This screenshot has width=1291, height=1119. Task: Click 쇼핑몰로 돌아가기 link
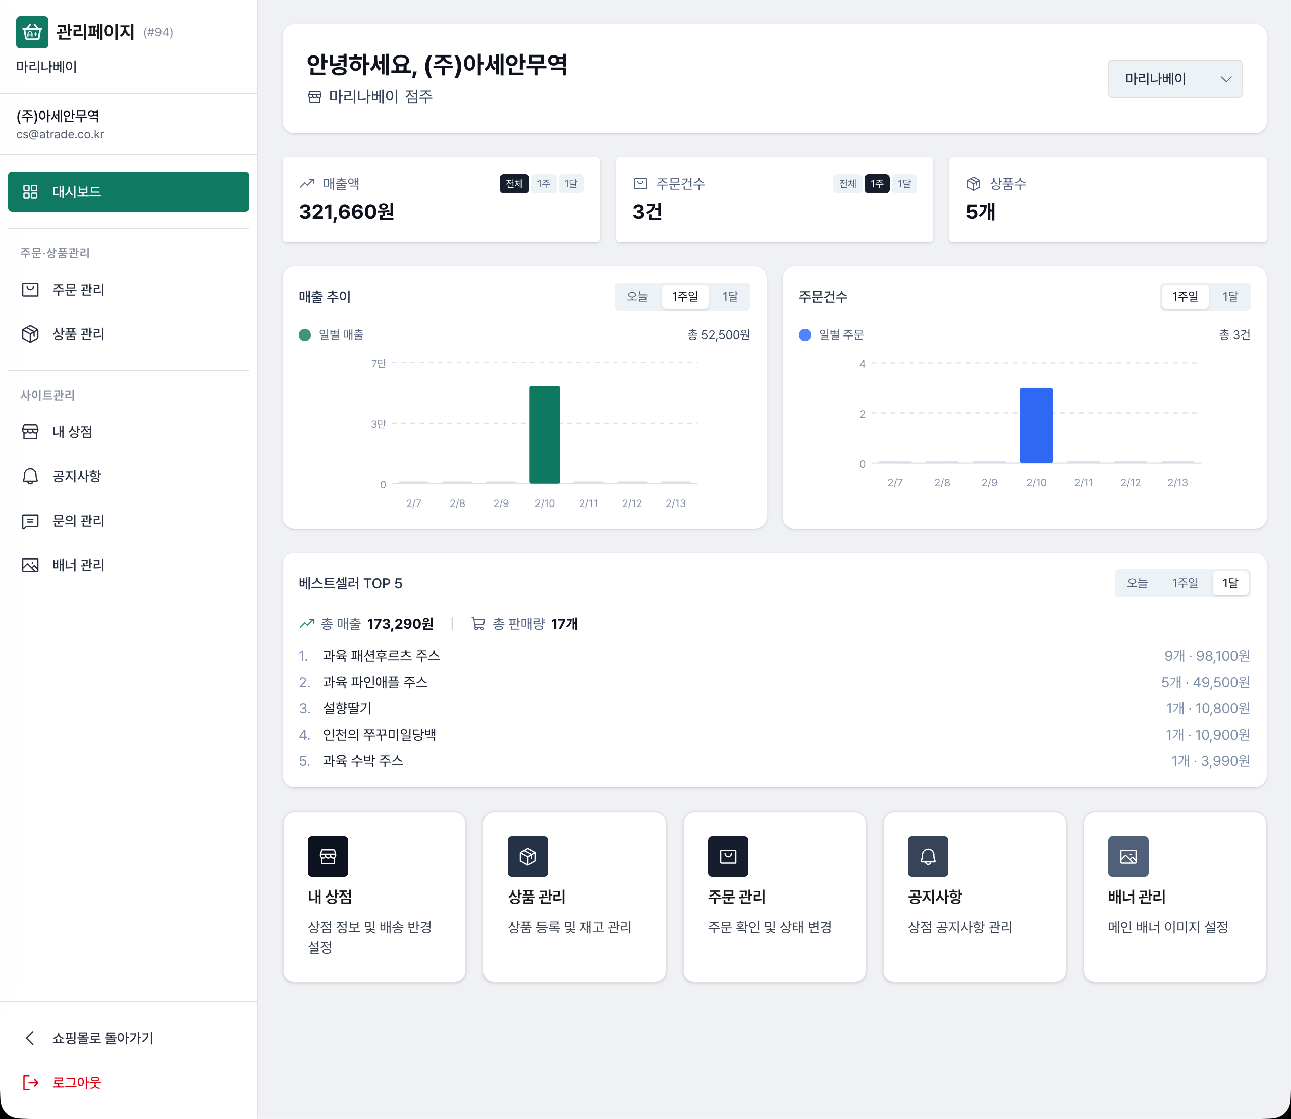tap(129, 1038)
